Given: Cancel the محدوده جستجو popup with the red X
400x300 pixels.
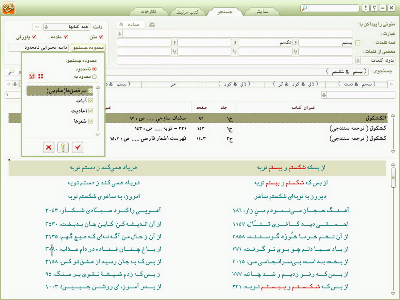Looking at the screenshot, I should (48, 147).
